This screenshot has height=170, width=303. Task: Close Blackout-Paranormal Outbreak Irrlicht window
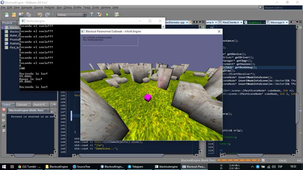[219, 32]
